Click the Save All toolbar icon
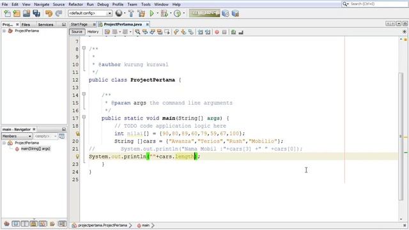The image size is (409, 230). pyautogui.click(x=36, y=13)
